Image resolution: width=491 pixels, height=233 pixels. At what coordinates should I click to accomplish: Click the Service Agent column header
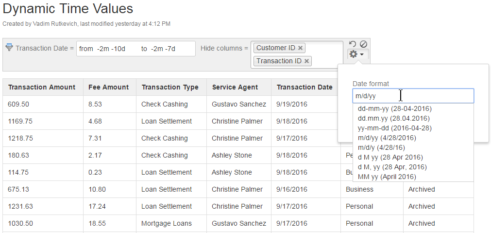[235, 88]
